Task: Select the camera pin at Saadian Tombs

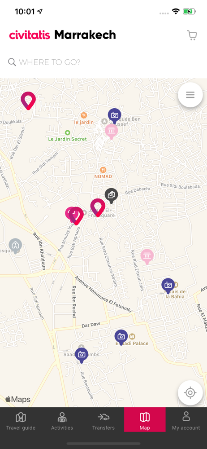Action: coord(82,355)
